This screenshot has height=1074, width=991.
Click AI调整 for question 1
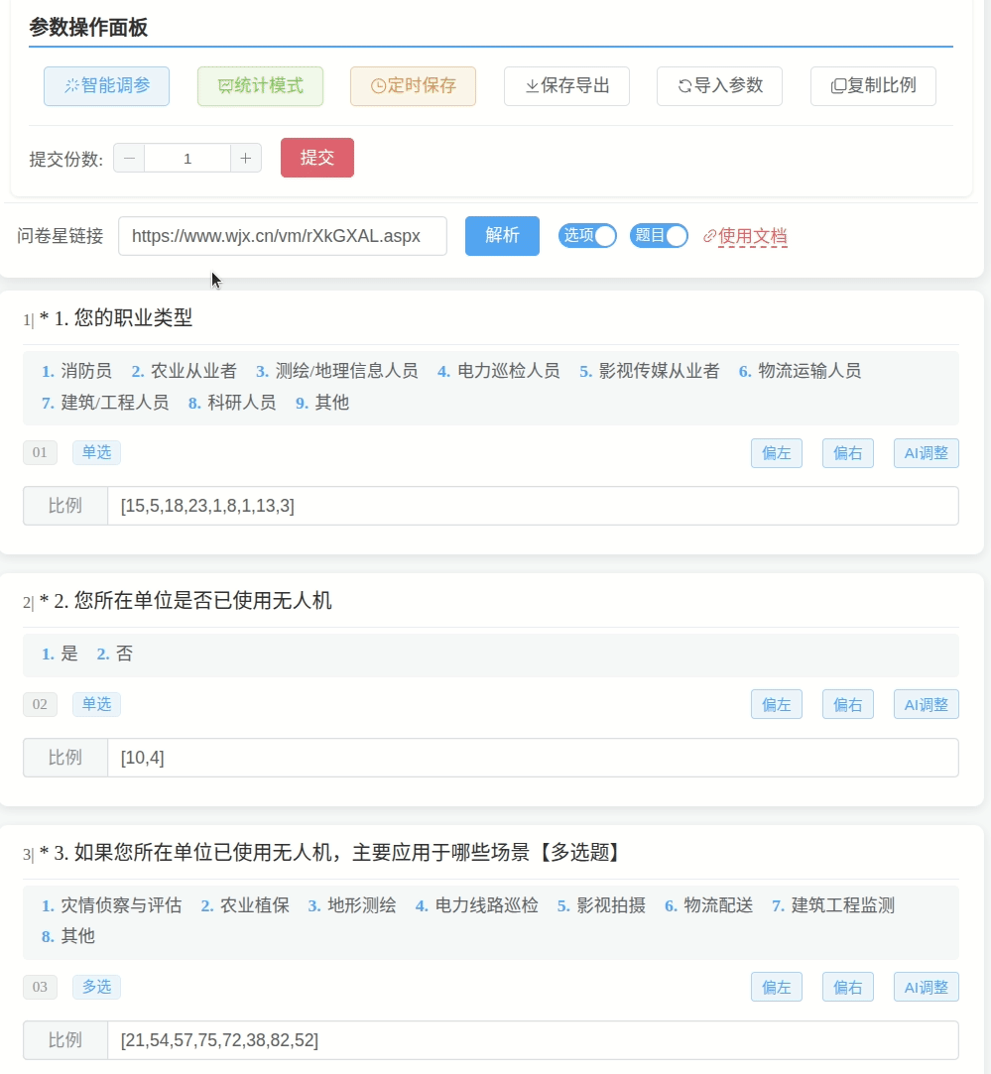[x=926, y=453]
